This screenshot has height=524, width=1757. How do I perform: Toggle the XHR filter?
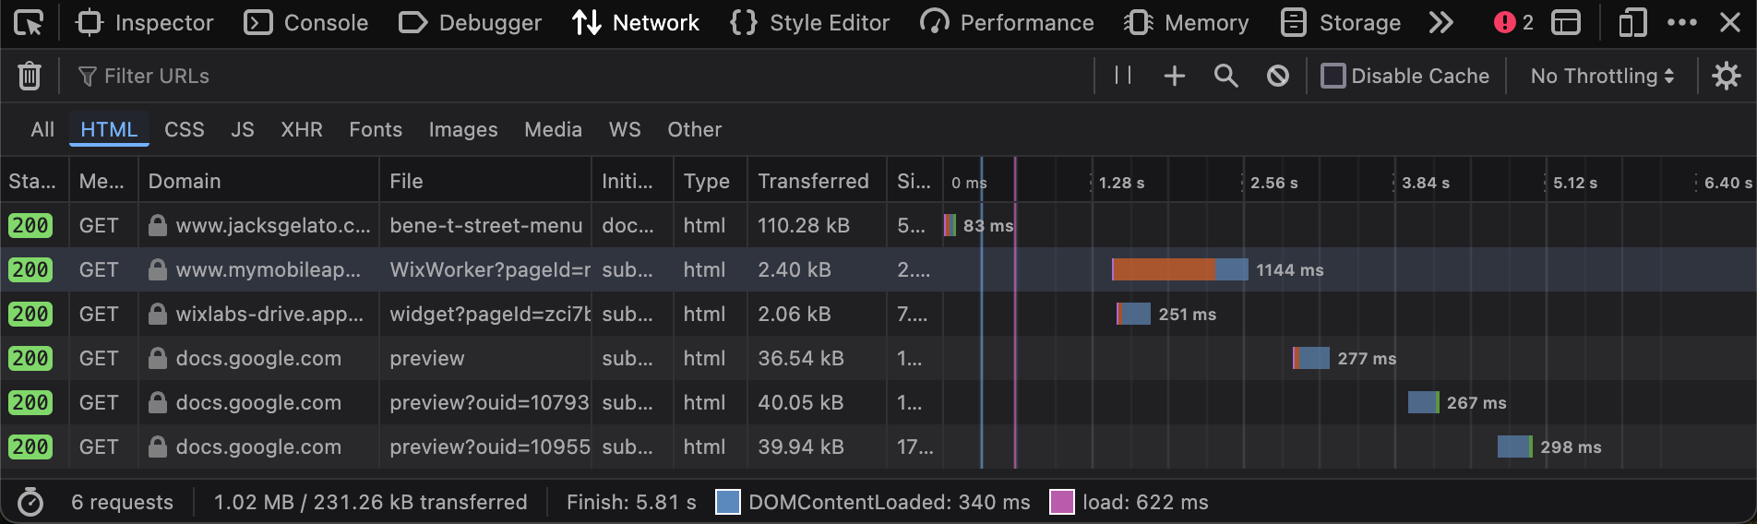(302, 129)
